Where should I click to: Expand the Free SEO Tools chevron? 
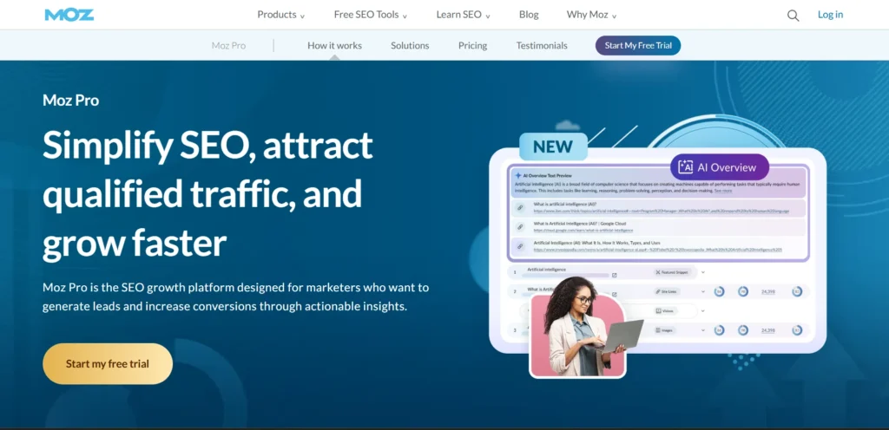(x=405, y=16)
